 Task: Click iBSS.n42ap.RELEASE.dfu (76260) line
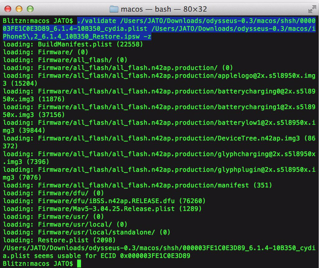click(x=104, y=201)
